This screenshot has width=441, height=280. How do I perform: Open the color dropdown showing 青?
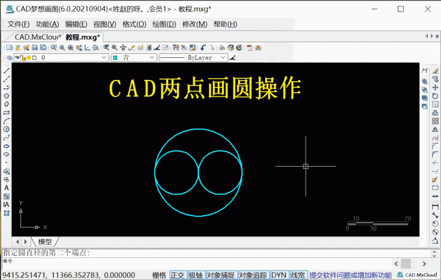[134, 57]
